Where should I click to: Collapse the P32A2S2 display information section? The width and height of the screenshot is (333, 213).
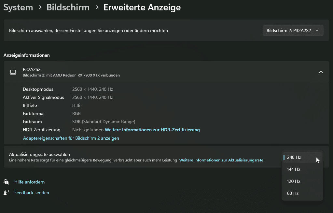321,72
